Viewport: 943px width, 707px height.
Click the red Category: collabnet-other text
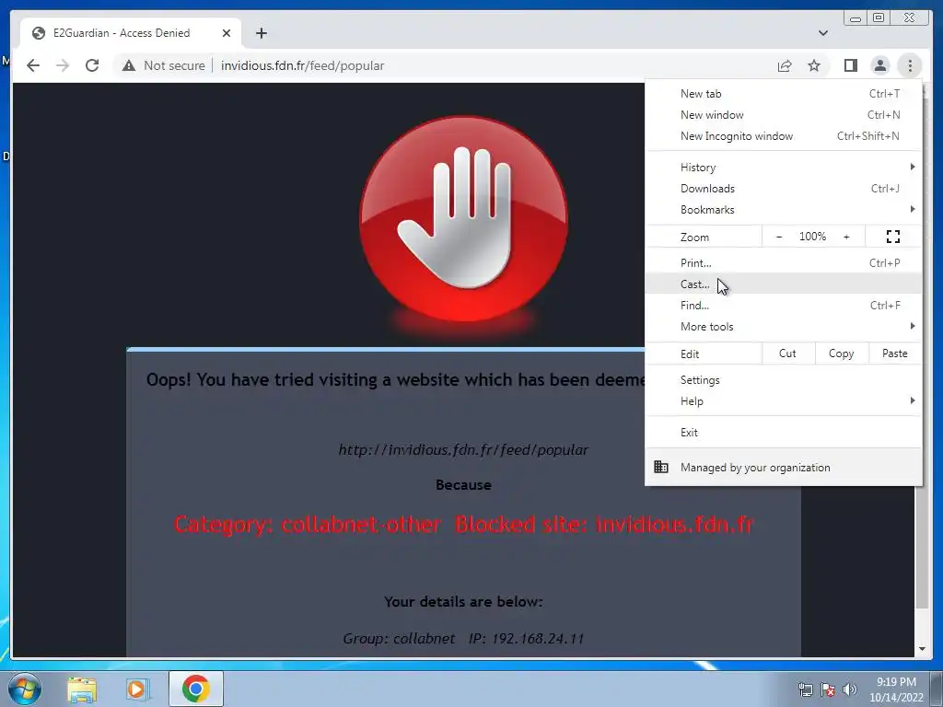tap(308, 524)
